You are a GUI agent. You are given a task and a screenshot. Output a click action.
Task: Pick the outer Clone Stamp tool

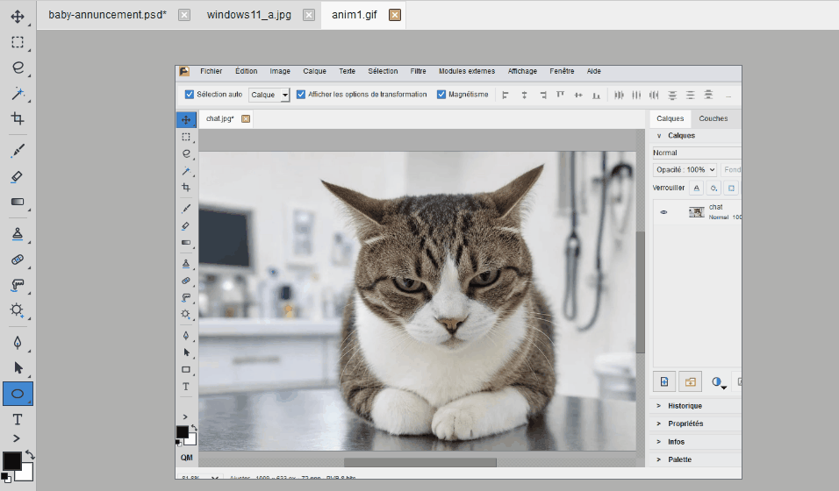(18, 234)
